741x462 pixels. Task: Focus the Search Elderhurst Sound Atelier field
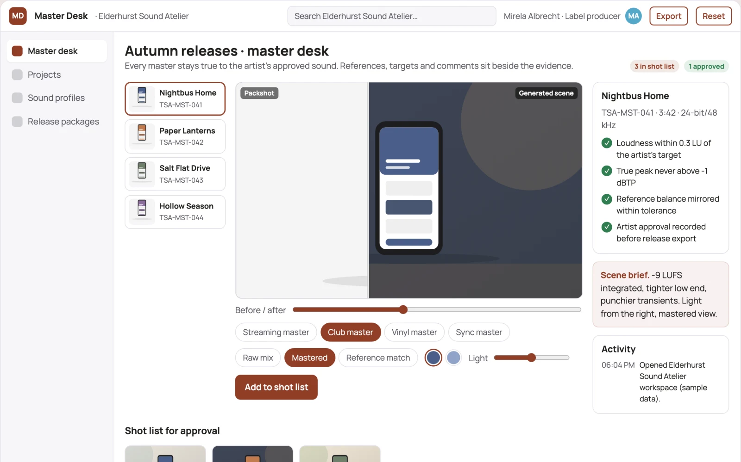[x=392, y=16]
